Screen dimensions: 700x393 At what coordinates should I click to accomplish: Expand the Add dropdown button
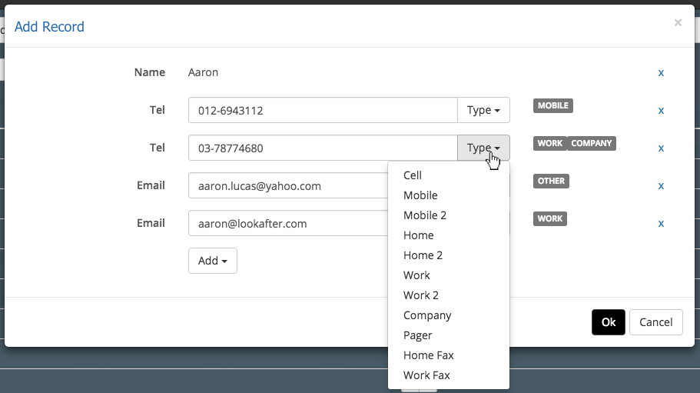(x=212, y=261)
